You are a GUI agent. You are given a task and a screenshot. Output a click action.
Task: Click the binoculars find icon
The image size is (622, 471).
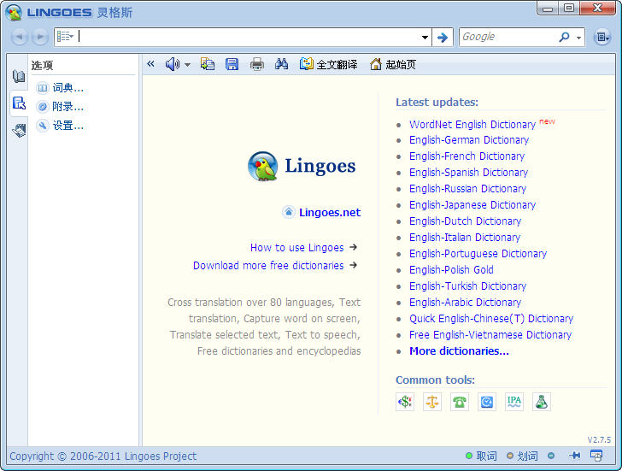pyautogui.click(x=282, y=64)
